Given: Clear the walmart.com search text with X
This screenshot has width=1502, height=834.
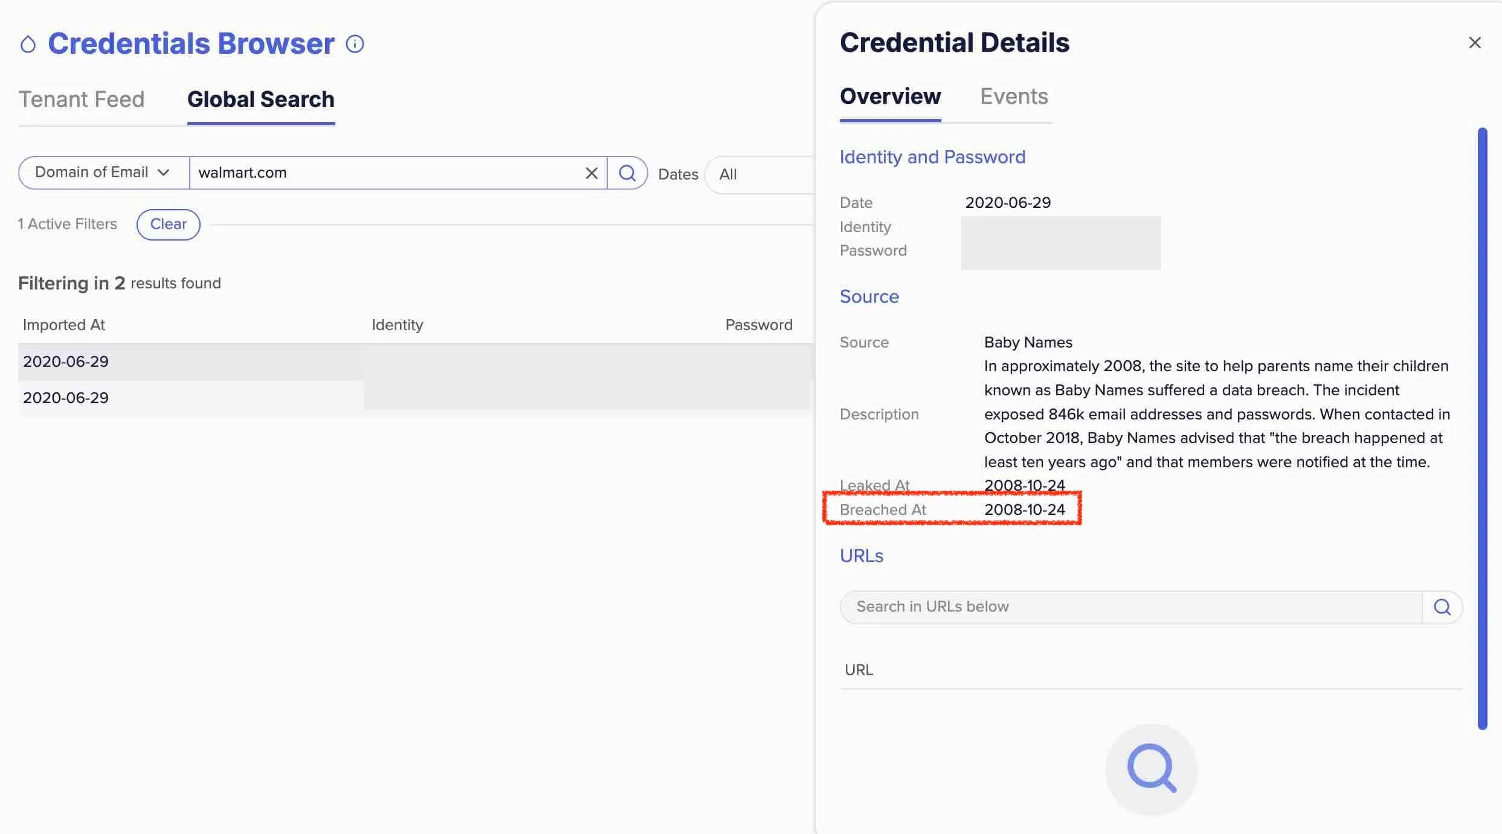Looking at the screenshot, I should pyautogui.click(x=591, y=173).
